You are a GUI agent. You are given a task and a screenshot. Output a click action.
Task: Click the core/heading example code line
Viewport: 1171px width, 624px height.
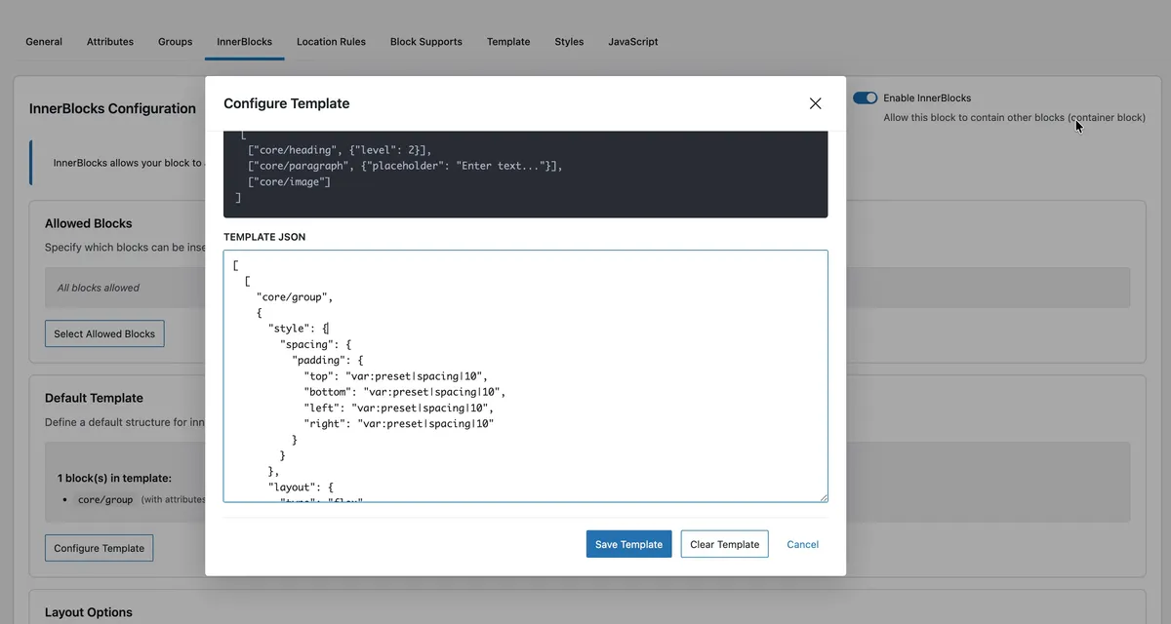click(x=340, y=150)
